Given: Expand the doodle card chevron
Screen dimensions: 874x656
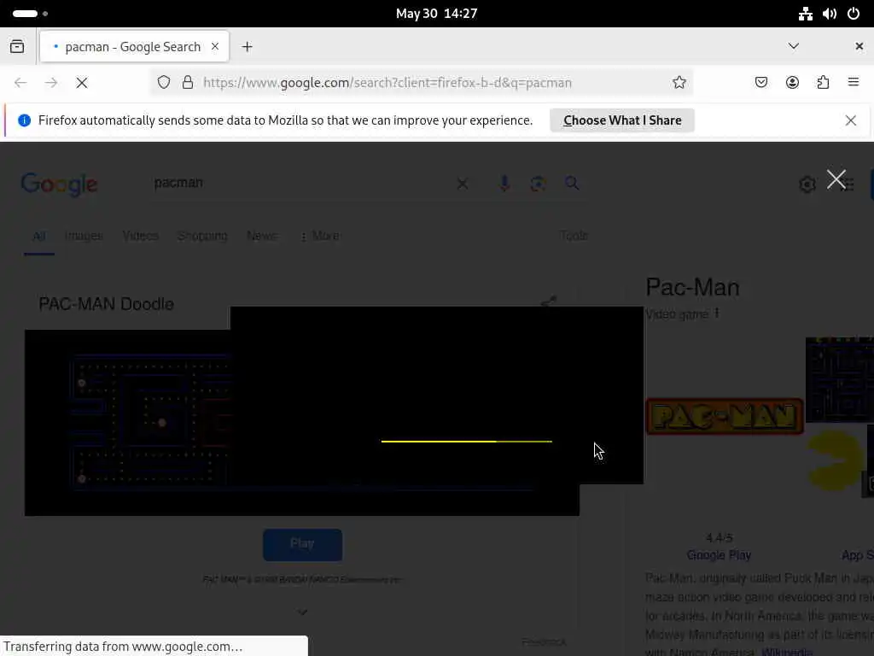Looking at the screenshot, I should (x=303, y=612).
